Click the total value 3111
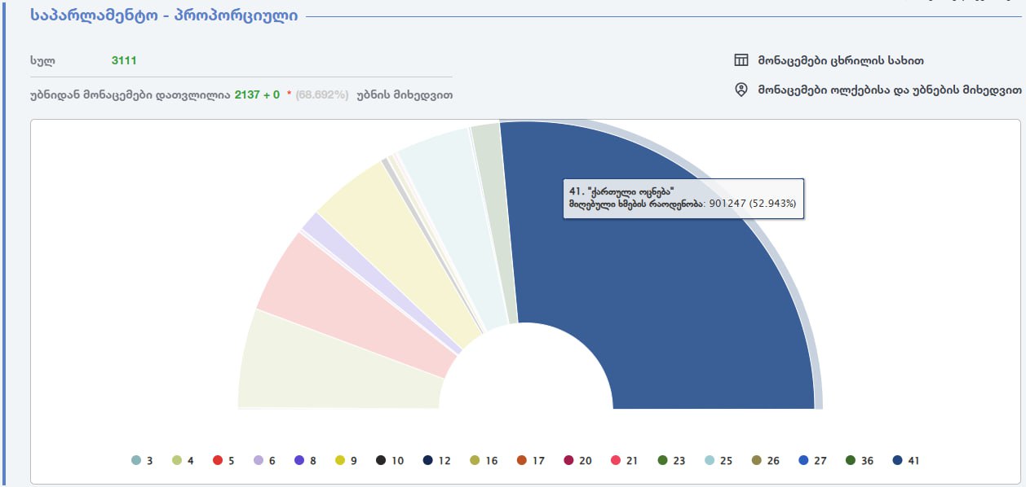1026x487 pixels. point(124,60)
